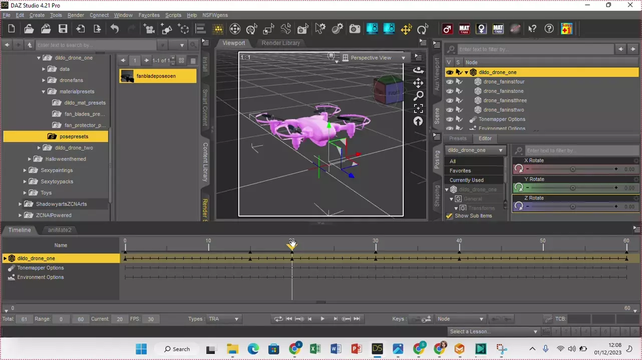Click the Save floppy disk icon
This screenshot has height=360, width=642.
(63, 29)
